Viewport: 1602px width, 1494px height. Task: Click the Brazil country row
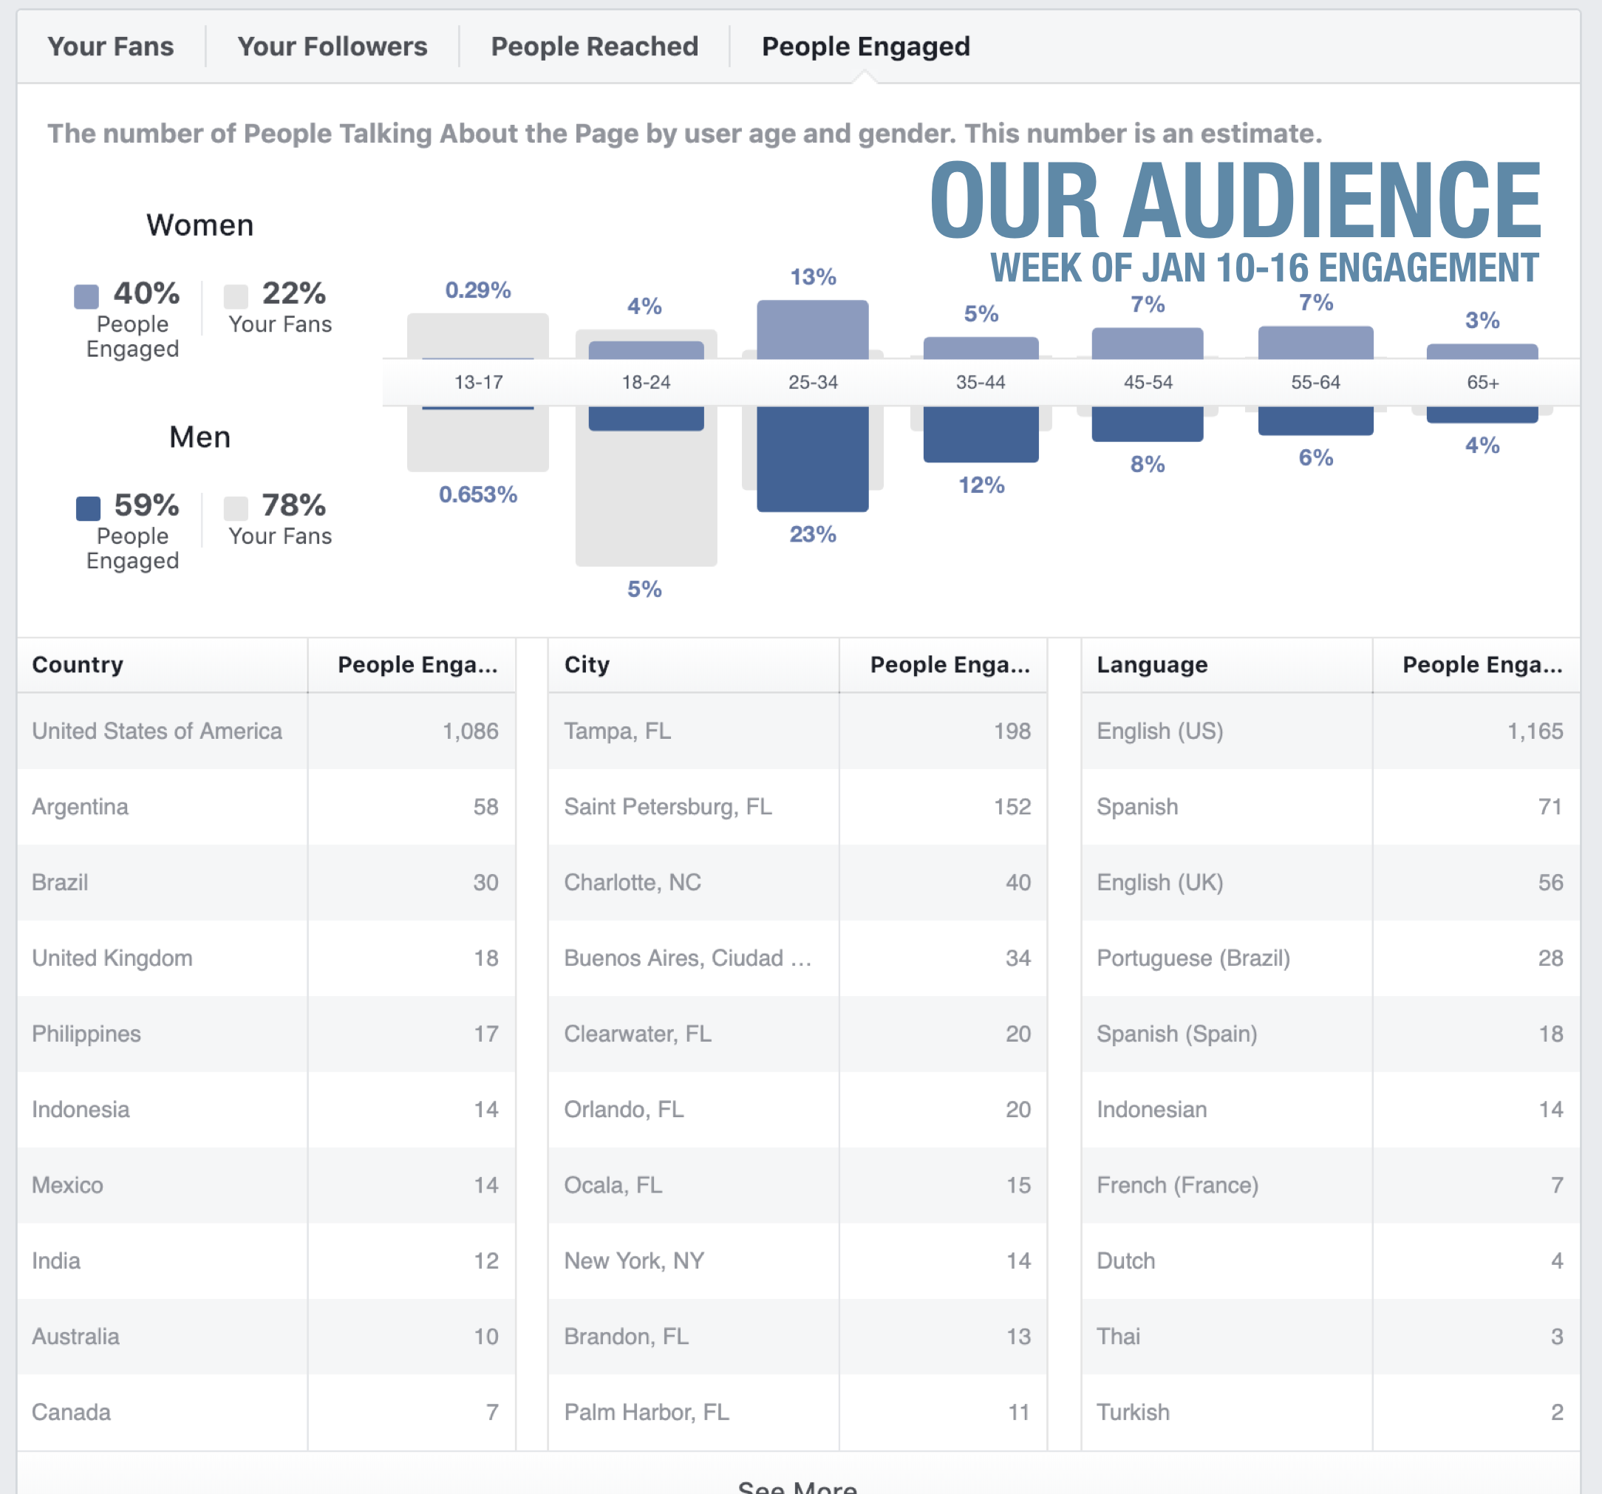[266, 882]
